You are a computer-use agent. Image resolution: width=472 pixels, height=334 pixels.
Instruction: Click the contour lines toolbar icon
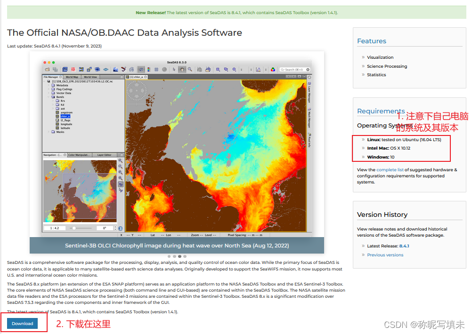tap(131, 70)
